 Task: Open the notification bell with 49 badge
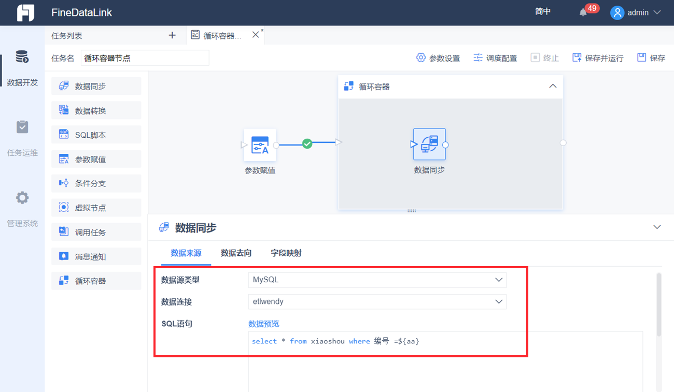point(584,12)
